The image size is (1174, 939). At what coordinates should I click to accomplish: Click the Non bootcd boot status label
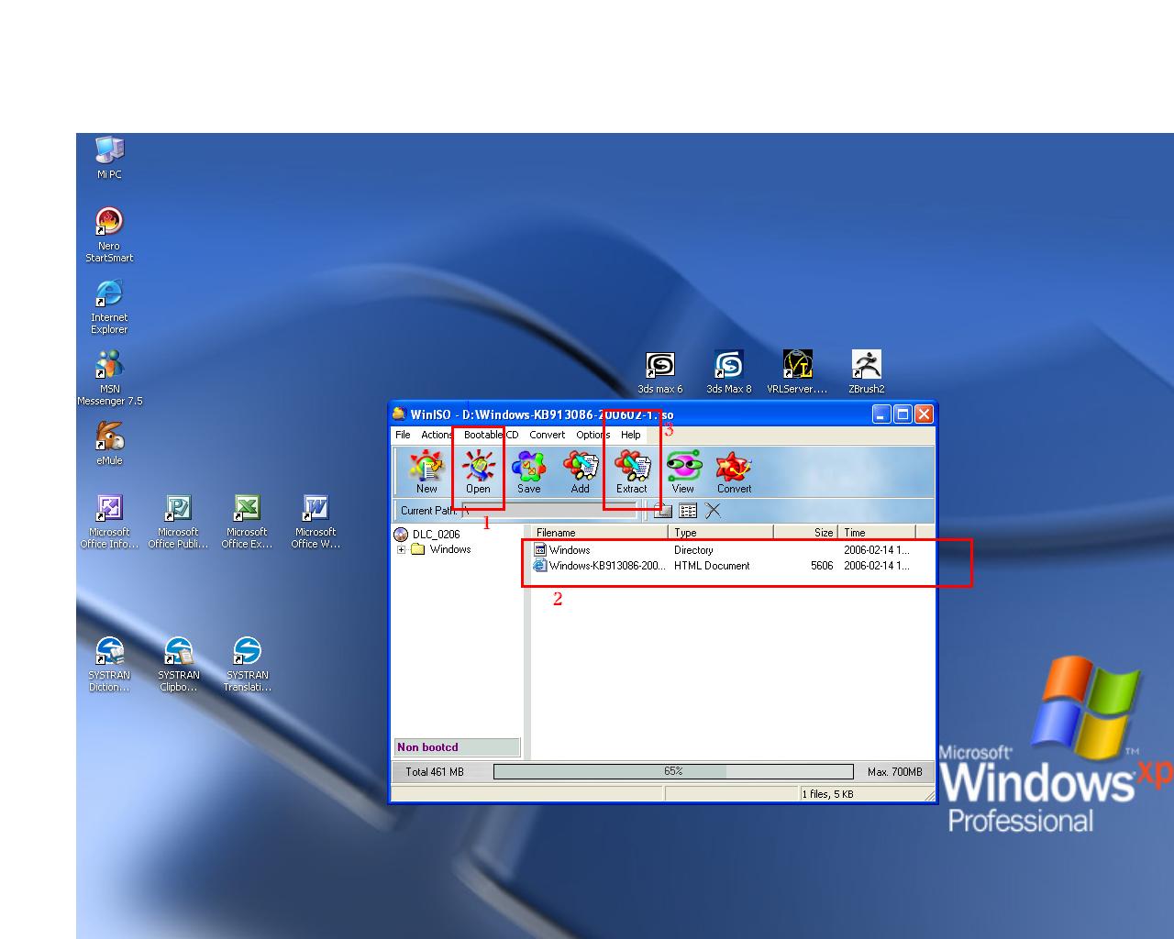[x=457, y=747]
